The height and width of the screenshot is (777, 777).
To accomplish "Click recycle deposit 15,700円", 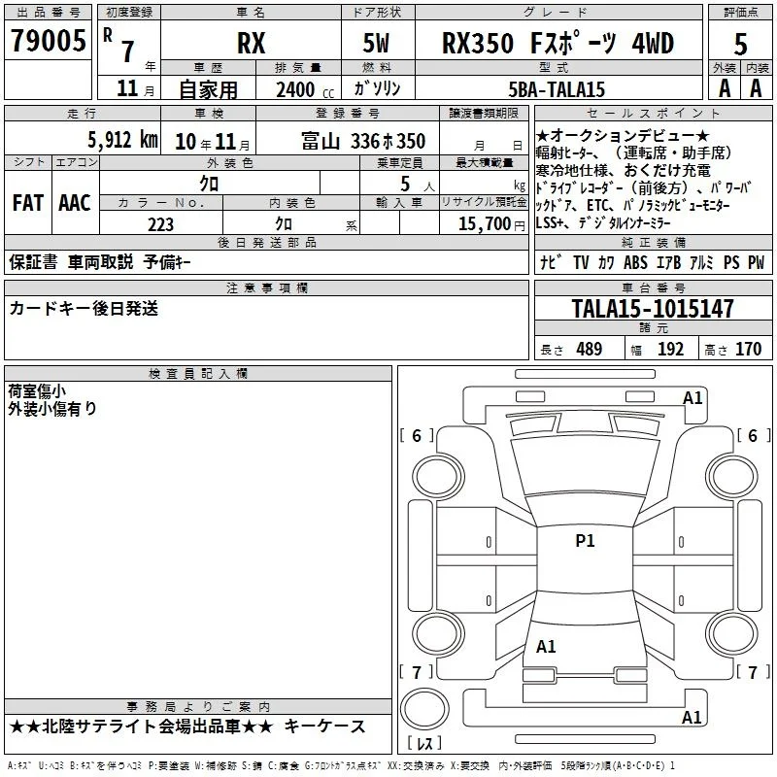I will tap(491, 224).
